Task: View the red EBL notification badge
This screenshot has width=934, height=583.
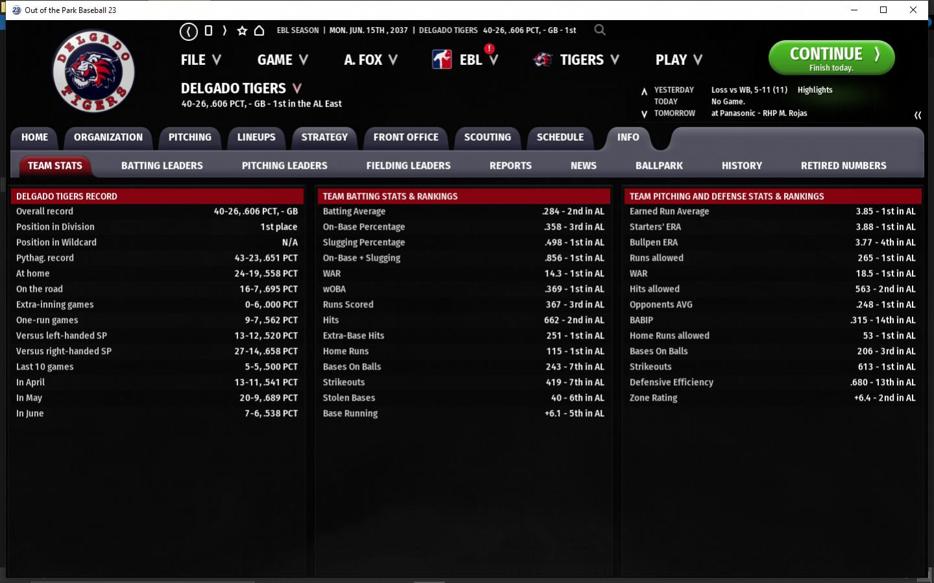Action: (x=489, y=49)
